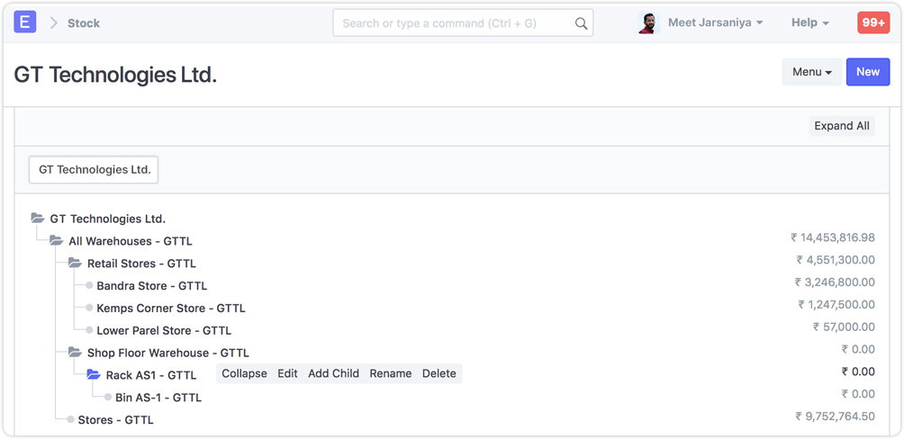This screenshot has height=439, width=904.
Task: Click the New button
Action: point(868,72)
